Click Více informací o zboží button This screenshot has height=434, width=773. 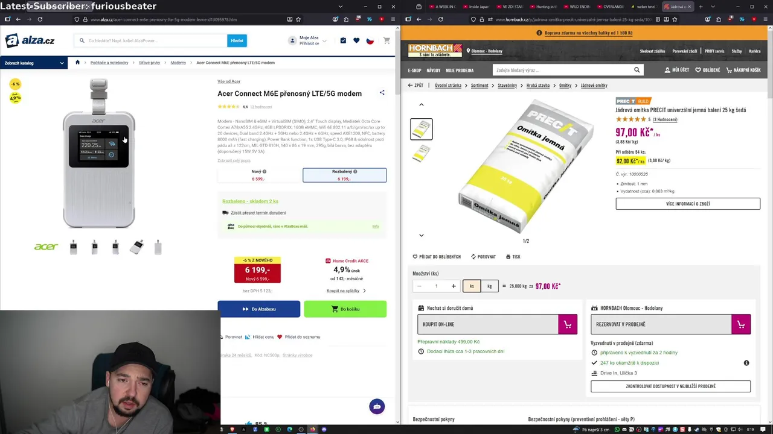[688, 204]
